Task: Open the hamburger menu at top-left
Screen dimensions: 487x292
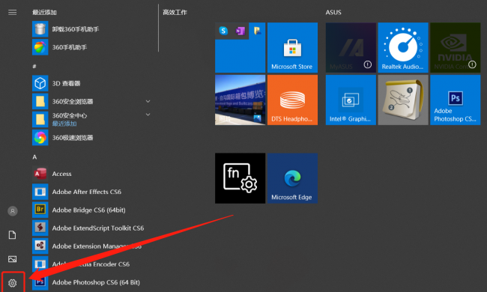Action: click(x=13, y=13)
